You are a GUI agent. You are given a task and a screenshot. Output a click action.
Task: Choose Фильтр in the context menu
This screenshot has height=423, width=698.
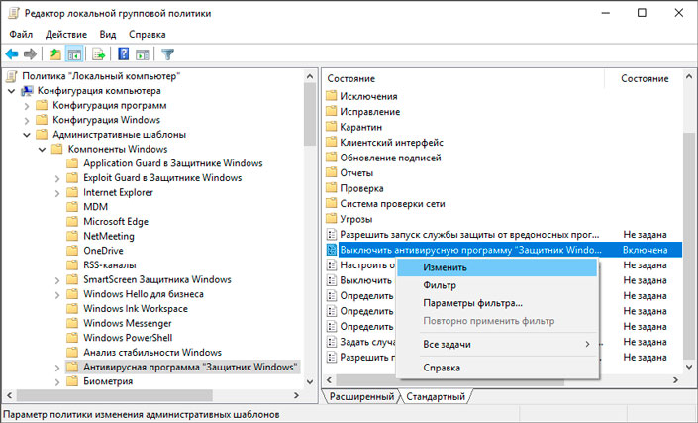(497, 285)
